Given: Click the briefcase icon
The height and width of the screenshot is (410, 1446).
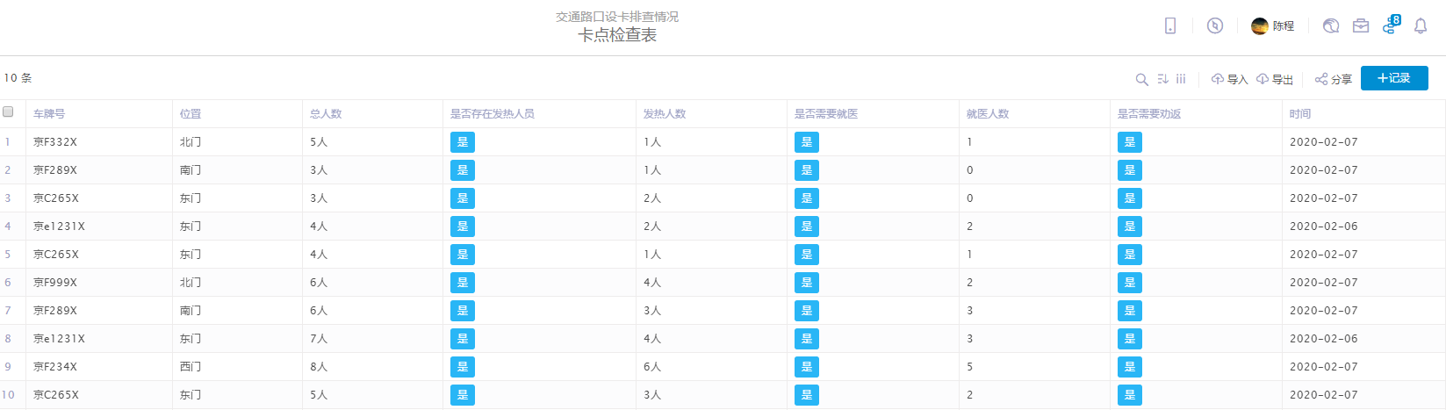Looking at the screenshot, I should (1361, 26).
